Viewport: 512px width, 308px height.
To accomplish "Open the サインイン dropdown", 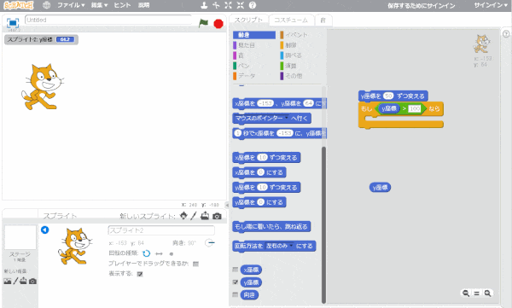I will click(x=491, y=5).
